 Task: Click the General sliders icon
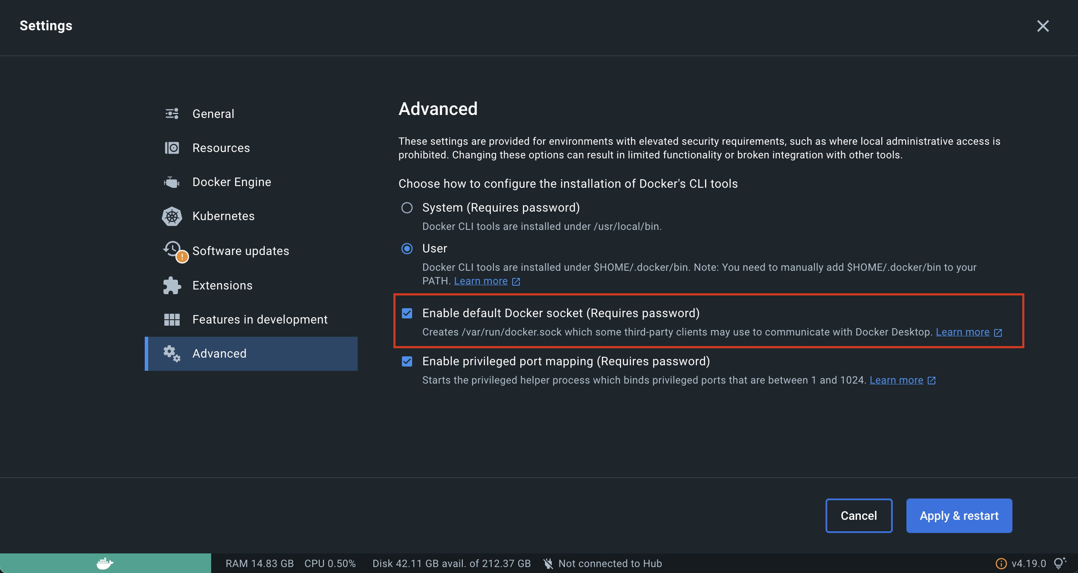pos(172,114)
